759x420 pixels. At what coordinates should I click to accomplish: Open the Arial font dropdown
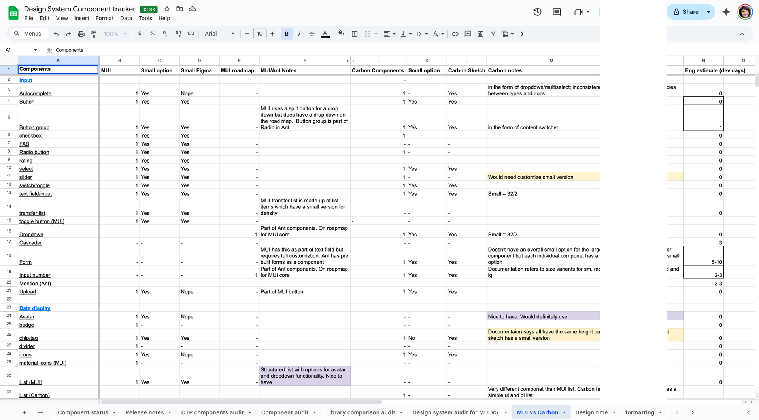pyautogui.click(x=220, y=34)
